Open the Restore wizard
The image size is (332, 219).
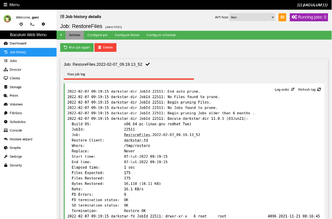tap(21, 139)
